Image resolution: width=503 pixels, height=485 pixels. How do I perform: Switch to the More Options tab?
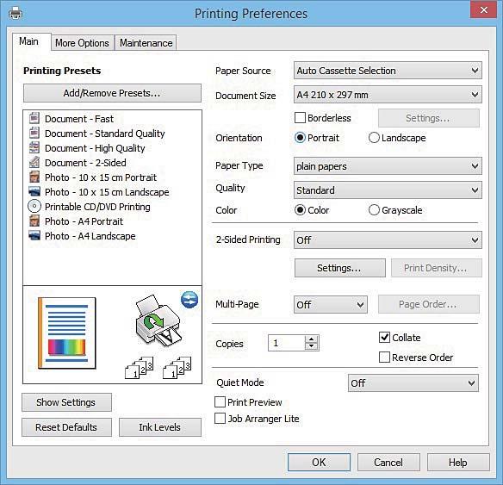[82, 43]
